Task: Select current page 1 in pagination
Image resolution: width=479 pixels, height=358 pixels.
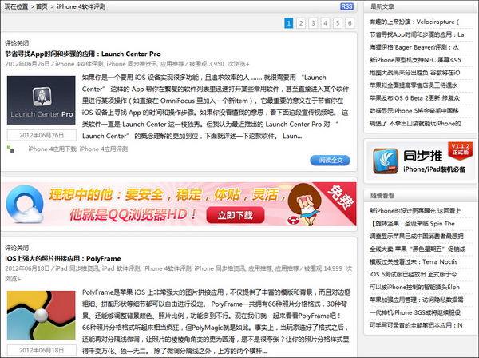Action: click(289, 24)
